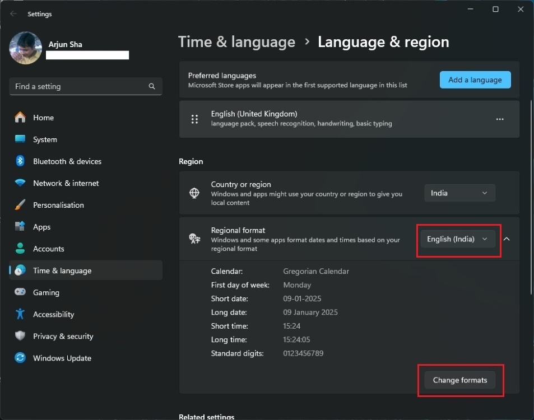Open the Regional format dropdown
Screen dimensions: 534x420
458,239
